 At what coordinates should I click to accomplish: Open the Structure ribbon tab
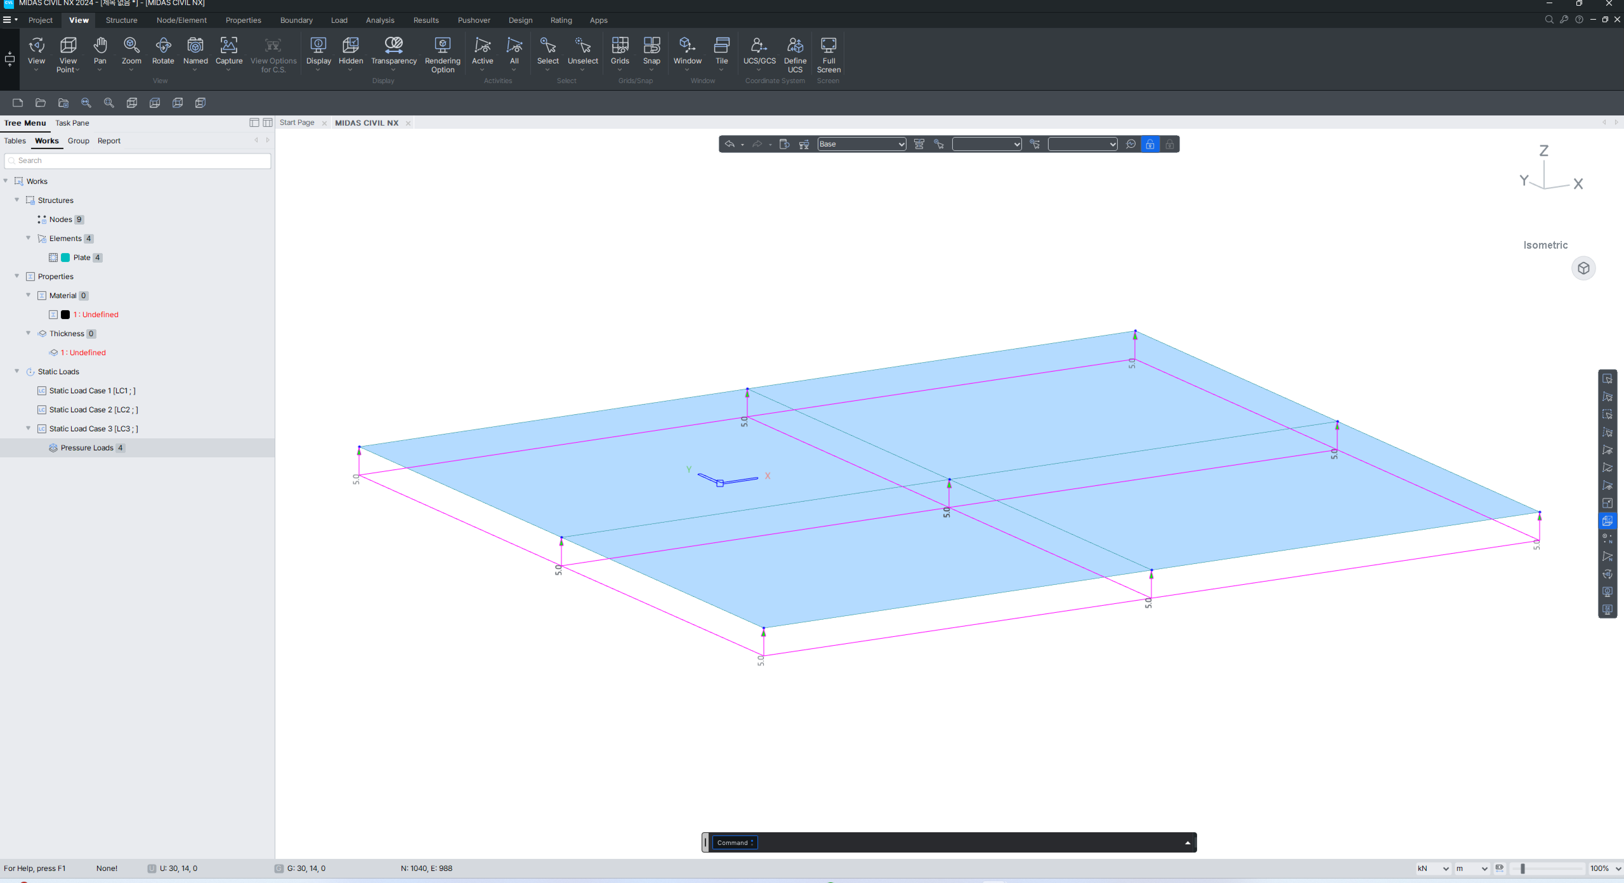click(121, 20)
